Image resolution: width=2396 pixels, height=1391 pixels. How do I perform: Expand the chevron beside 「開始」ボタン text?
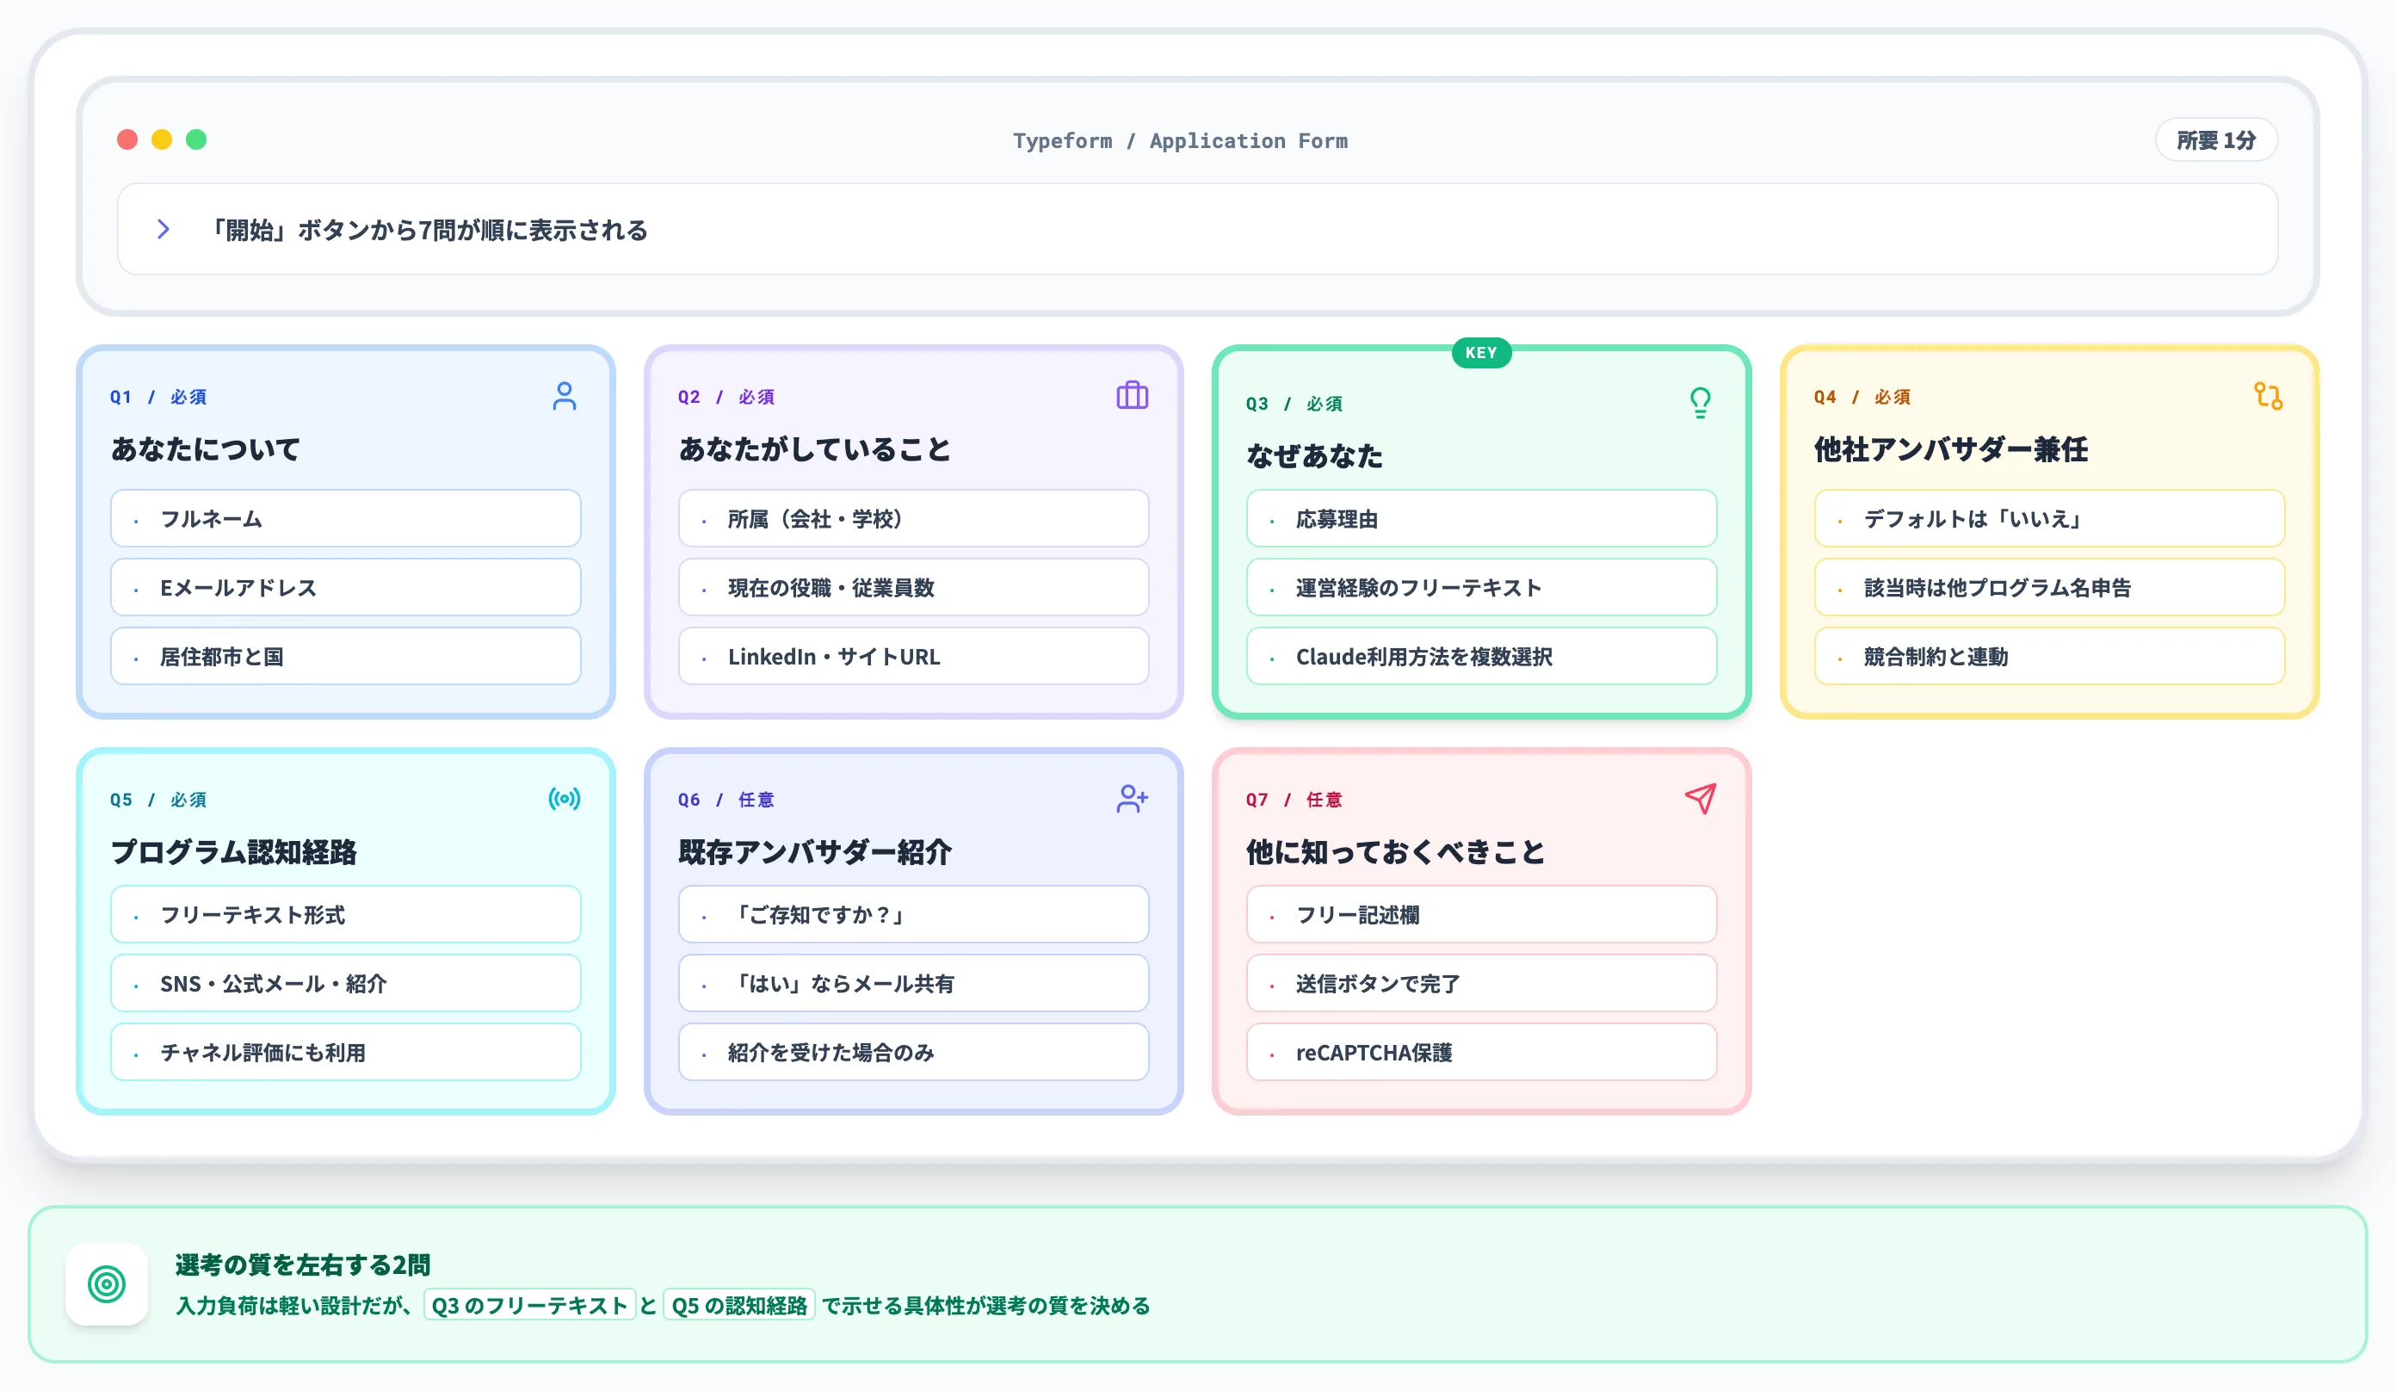coord(163,229)
